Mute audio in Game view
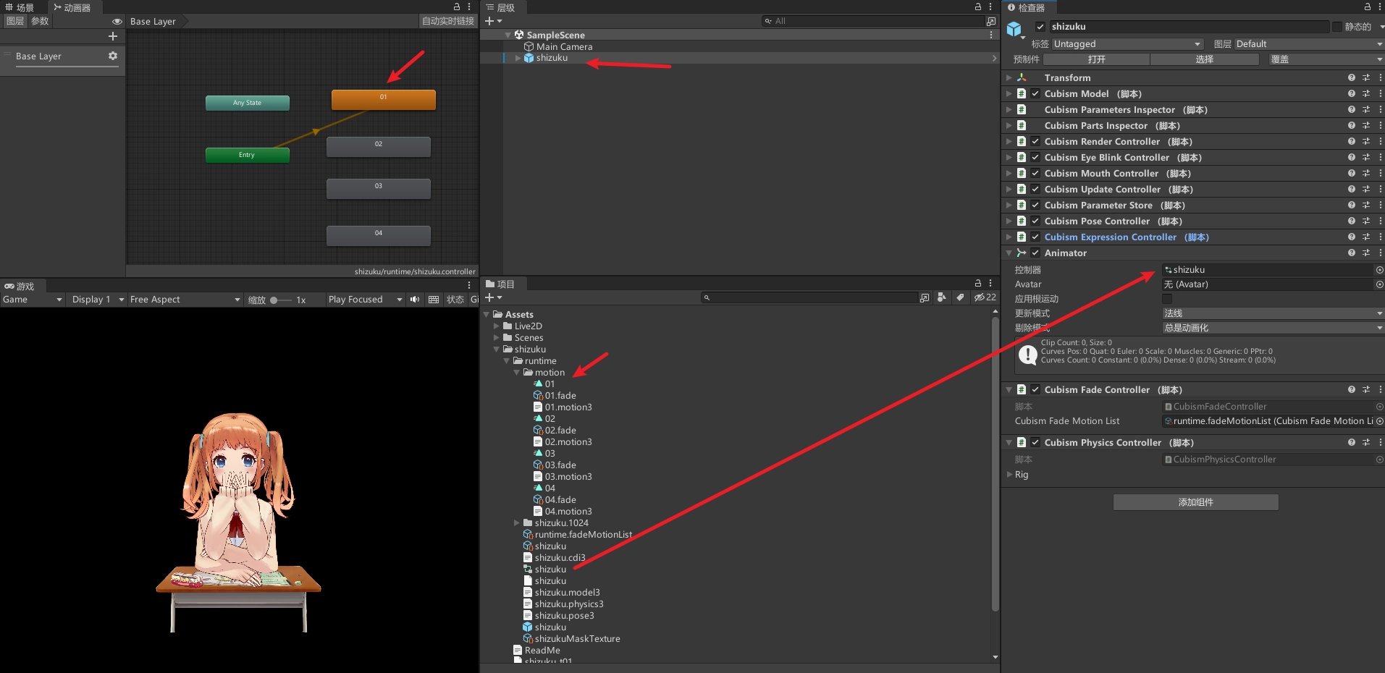 (x=415, y=300)
